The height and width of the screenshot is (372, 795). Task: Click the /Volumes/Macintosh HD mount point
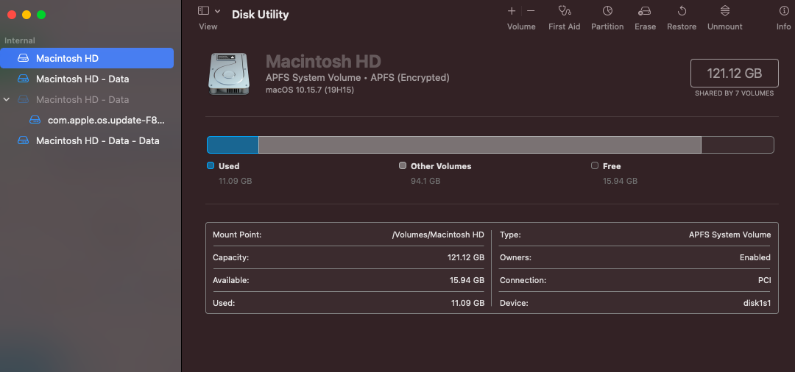pyautogui.click(x=439, y=235)
